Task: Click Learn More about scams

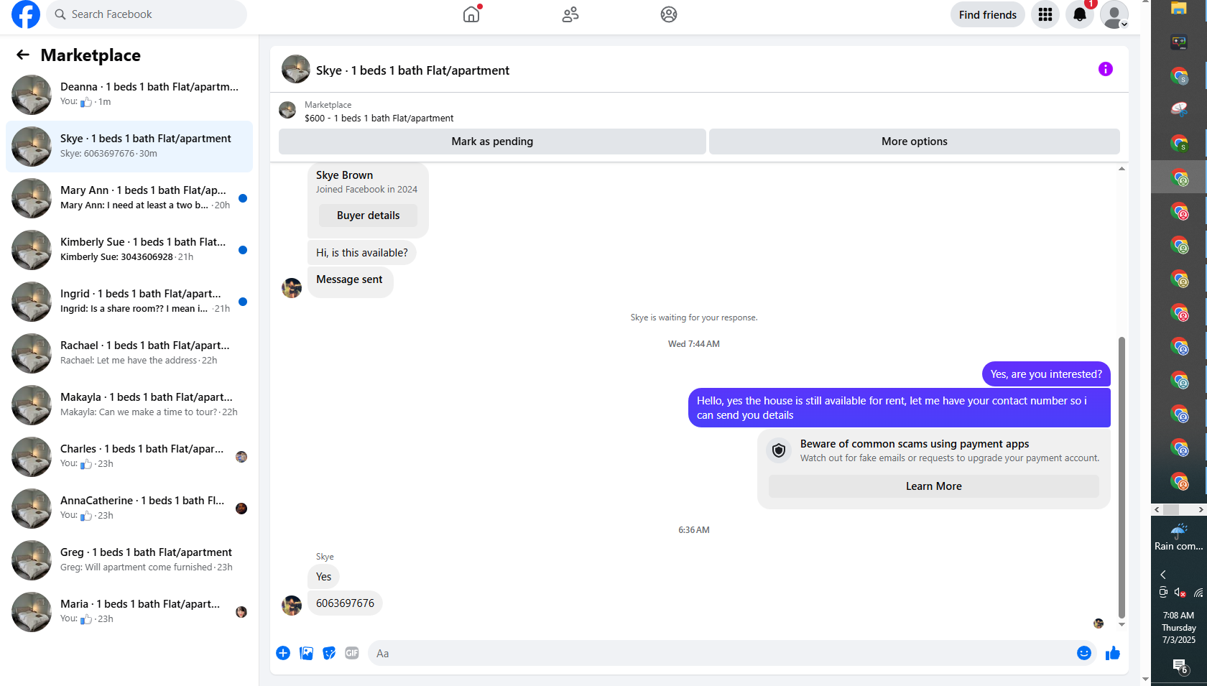Action: [x=934, y=486]
